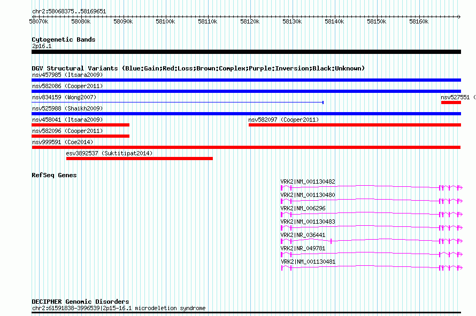Select the Cytogenetic Bands track title
Screen dimensions: 476x316
pyautogui.click(x=64, y=39)
